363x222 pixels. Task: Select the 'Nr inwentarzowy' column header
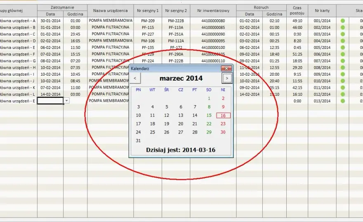[213, 11]
